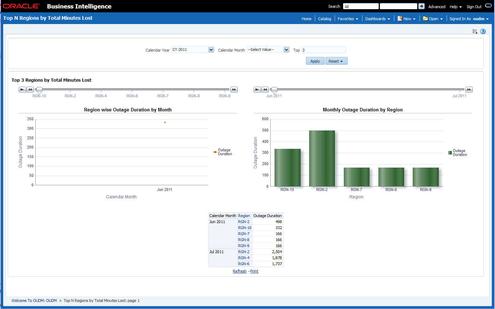The width and height of the screenshot is (495, 309).
Task: Click the blue help question mark icon
Action: click(483, 31)
